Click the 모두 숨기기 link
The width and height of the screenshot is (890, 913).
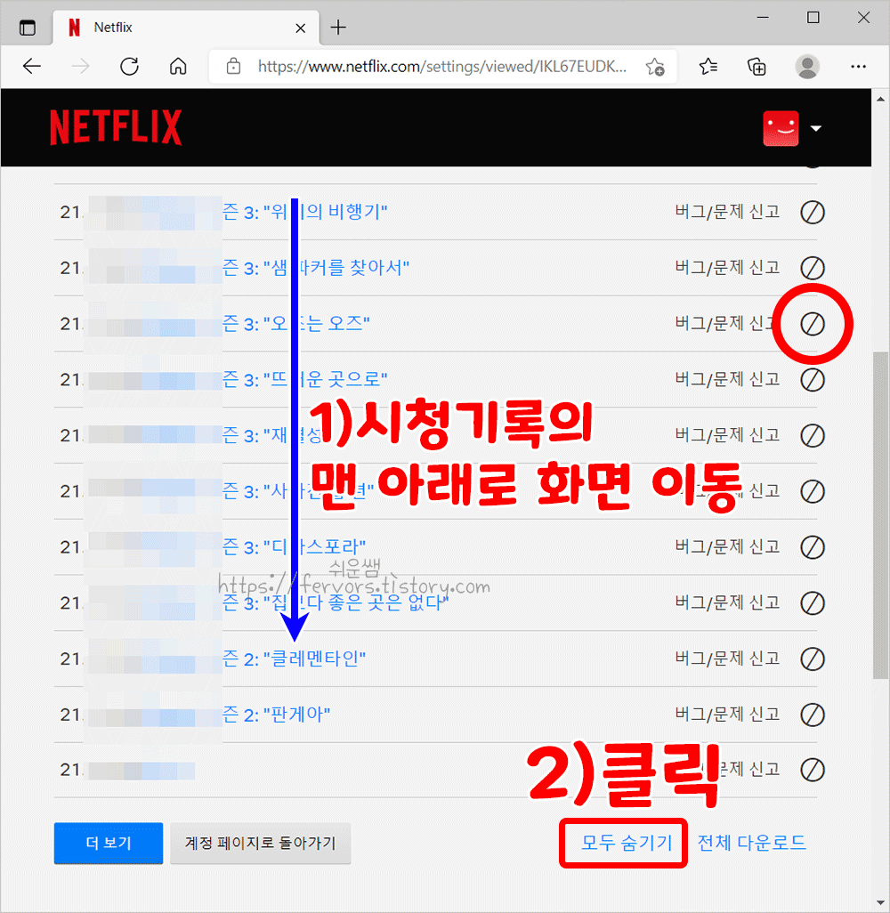[x=627, y=843]
